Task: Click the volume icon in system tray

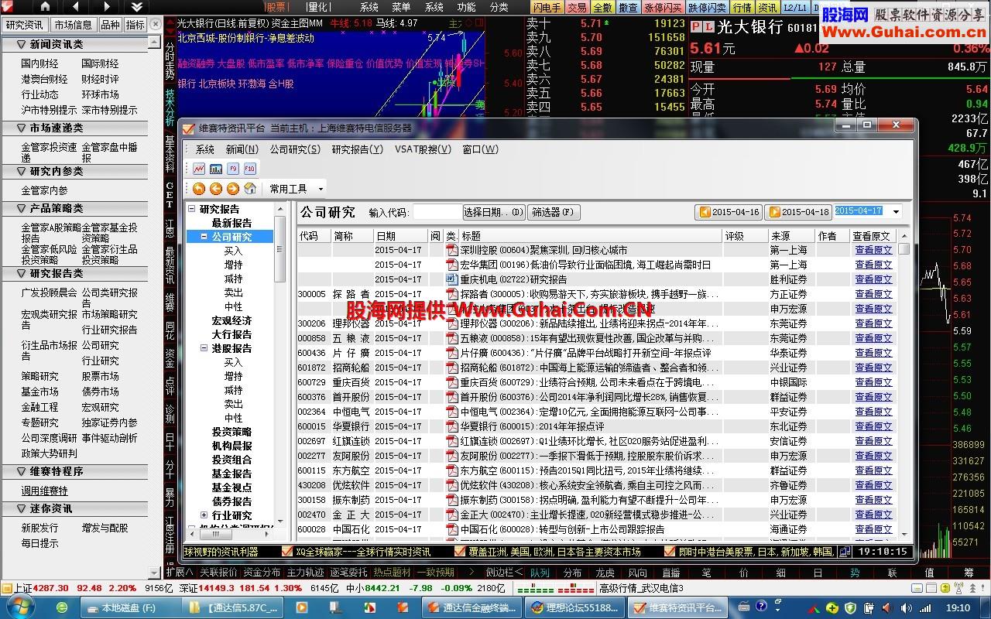Action: point(906,608)
